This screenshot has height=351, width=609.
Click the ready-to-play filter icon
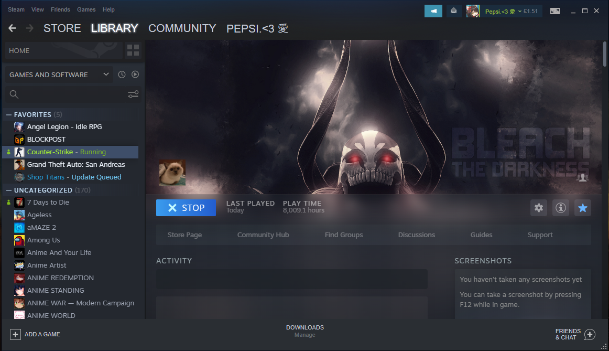(135, 75)
